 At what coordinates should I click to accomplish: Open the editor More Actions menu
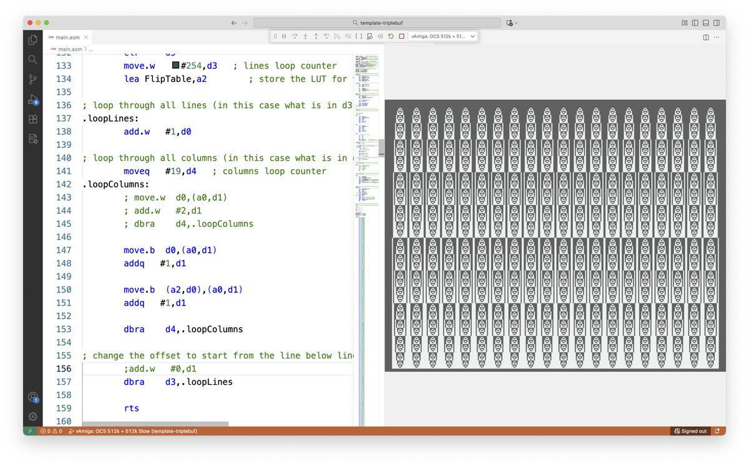click(x=717, y=37)
